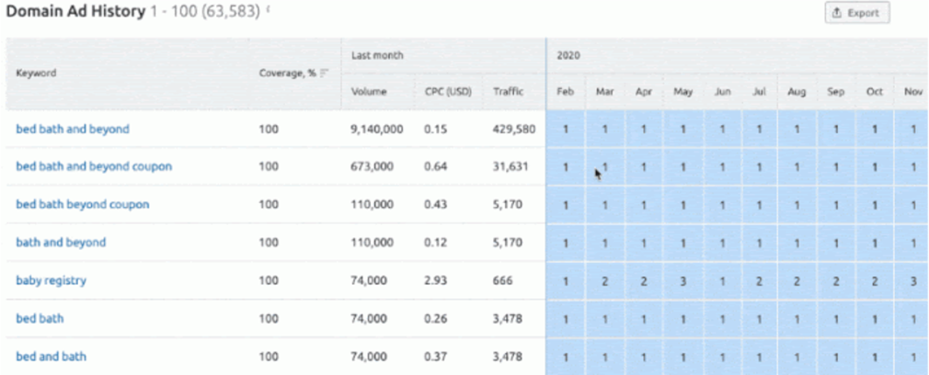Viewport: 929px width, 375px height.
Task: Click the Apr month column header
Action: coord(644,92)
